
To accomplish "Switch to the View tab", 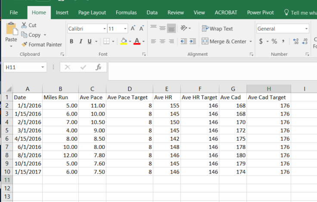I will click(199, 13).
